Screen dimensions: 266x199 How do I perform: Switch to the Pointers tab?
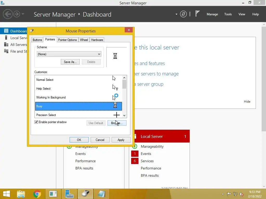(50, 39)
